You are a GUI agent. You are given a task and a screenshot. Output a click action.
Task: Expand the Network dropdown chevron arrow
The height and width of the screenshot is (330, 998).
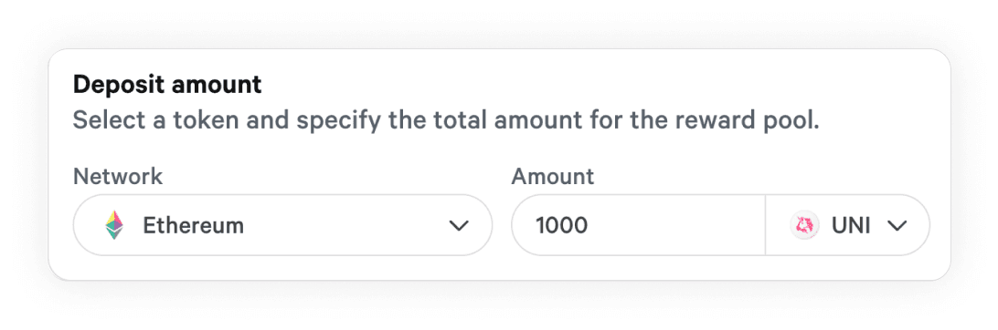click(458, 225)
